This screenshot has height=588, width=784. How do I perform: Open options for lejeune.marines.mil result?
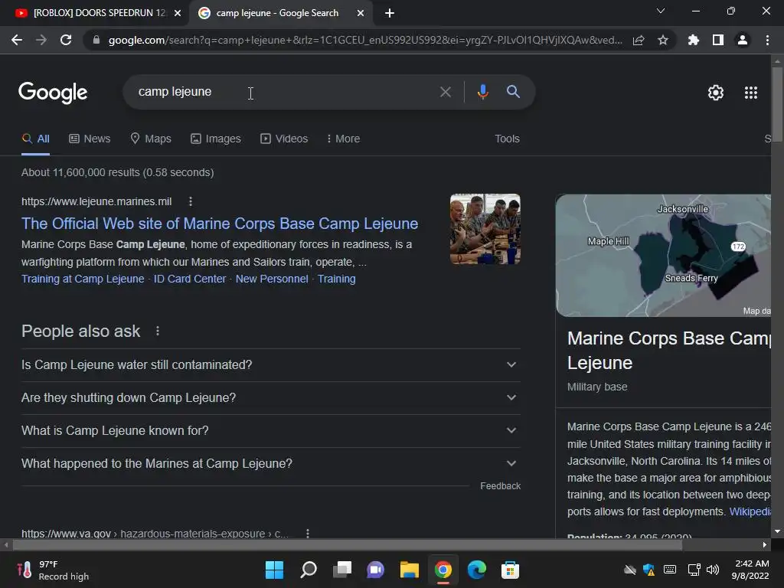pyautogui.click(x=191, y=201)
